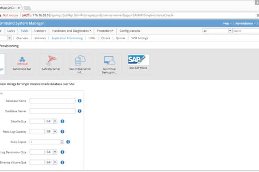
Task: Expand the Hardware and Diagnostics menu
Action: click(72, 31)
